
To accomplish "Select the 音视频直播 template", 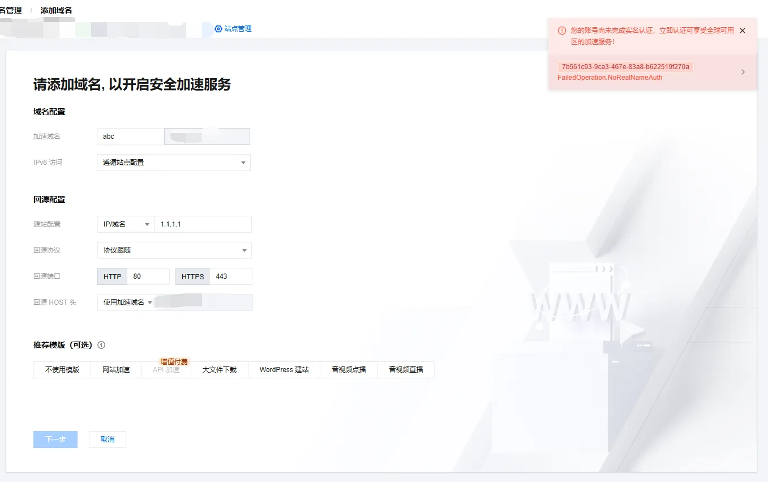I will point(406,370).
